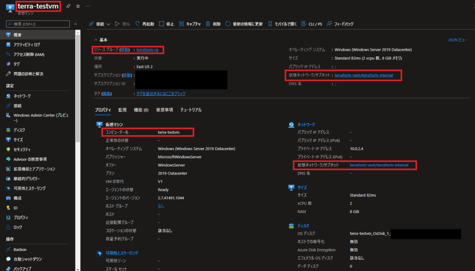
Task: Open the ellipsis overflow menu at top
Action: click(x=88, y=6)
